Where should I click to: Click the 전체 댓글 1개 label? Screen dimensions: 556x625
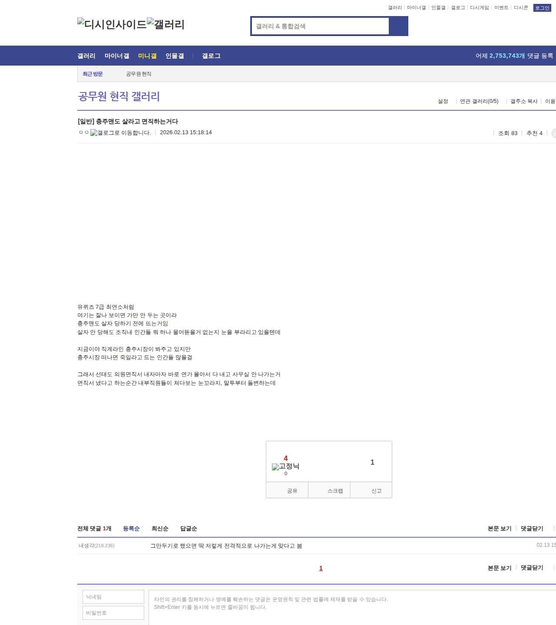[x=94, y=529]
